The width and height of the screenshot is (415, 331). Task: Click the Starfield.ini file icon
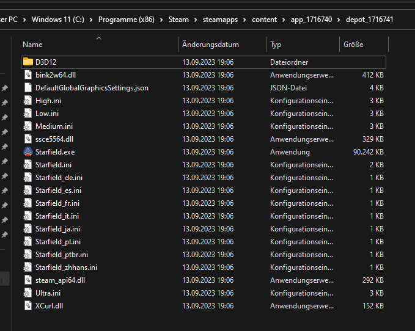pyautogui.click(x=28, y=165)
